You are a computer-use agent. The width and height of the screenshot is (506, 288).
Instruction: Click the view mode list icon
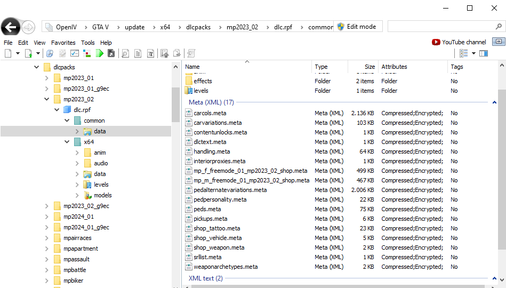click(464, 53)
